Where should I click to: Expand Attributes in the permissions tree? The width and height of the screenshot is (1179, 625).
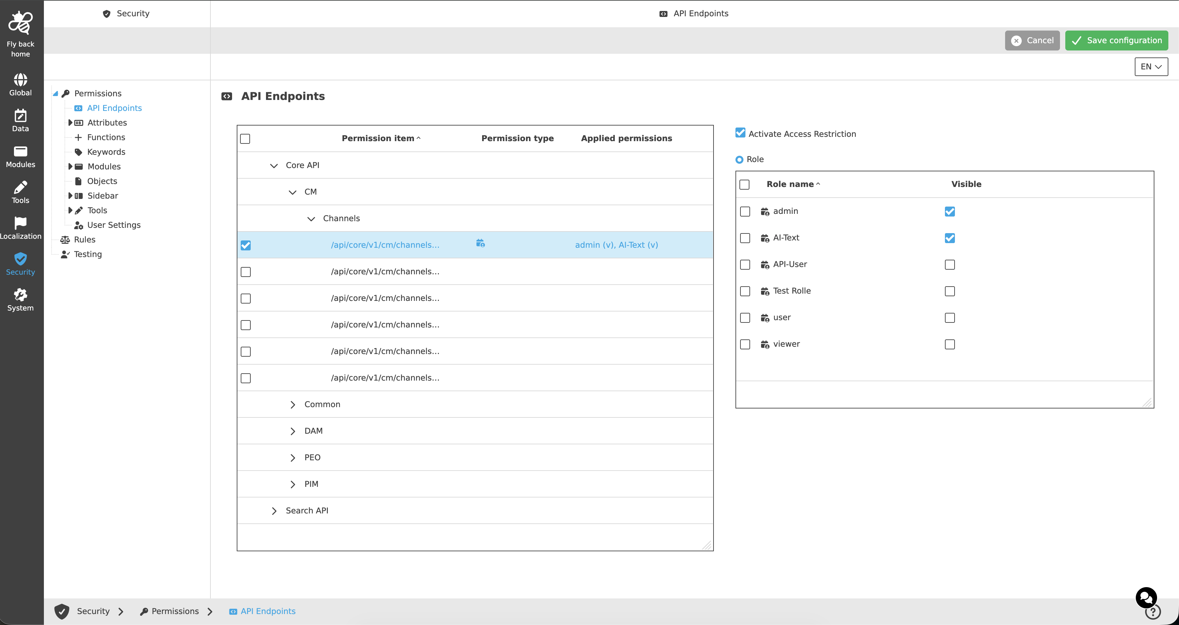coord(70,123)
